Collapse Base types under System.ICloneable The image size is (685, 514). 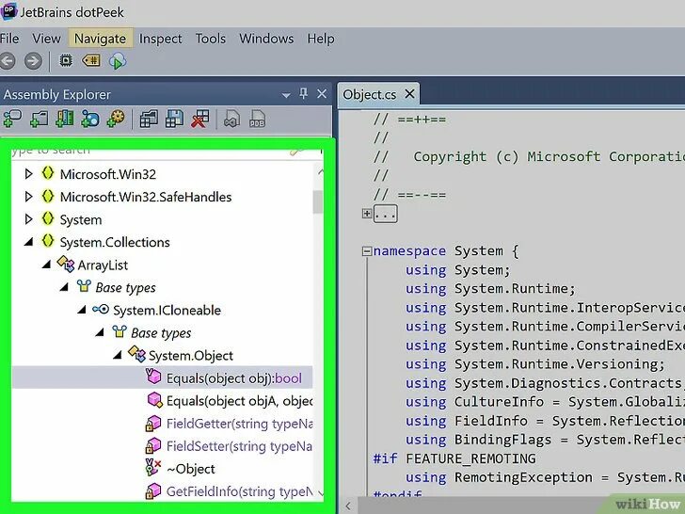[100, 332]
